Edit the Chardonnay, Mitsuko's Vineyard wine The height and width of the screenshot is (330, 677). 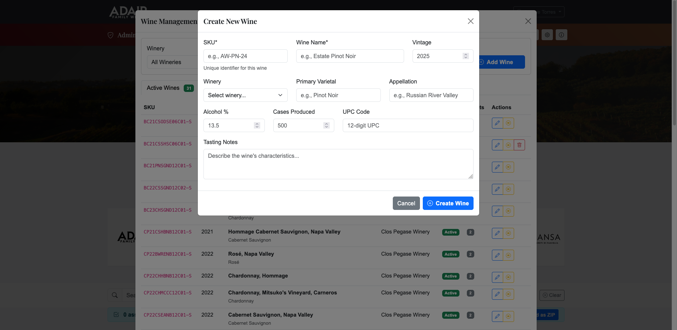point(497,294)
